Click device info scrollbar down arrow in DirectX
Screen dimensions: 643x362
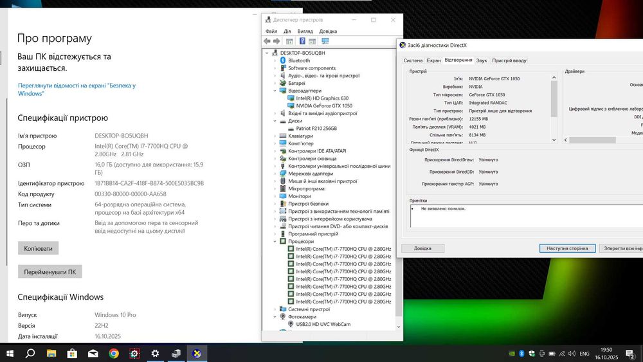click(554, 140)
